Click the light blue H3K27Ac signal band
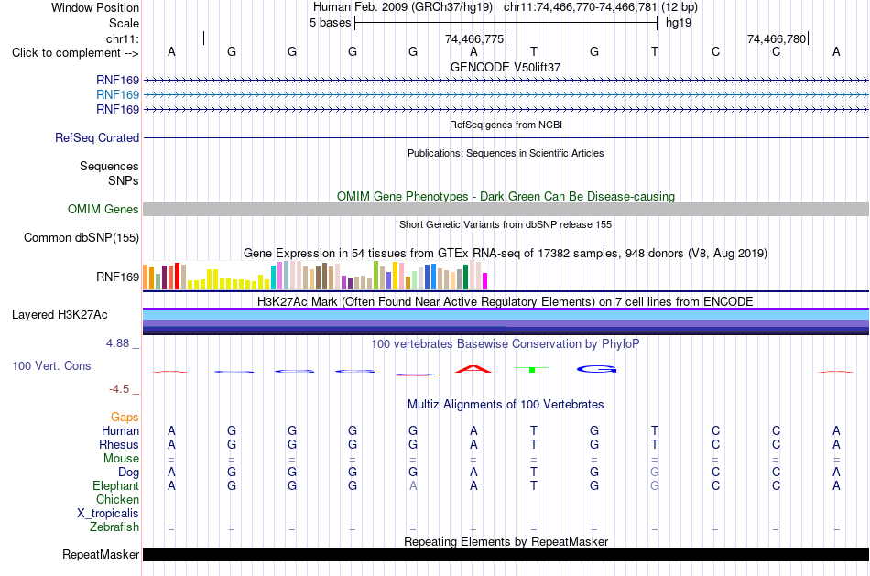 click(x=506, y=315)
